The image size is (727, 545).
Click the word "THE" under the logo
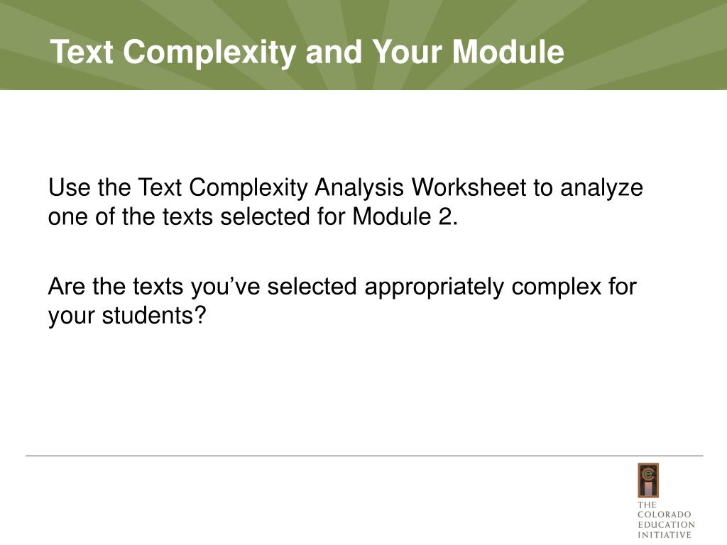(x=646, y=505)
